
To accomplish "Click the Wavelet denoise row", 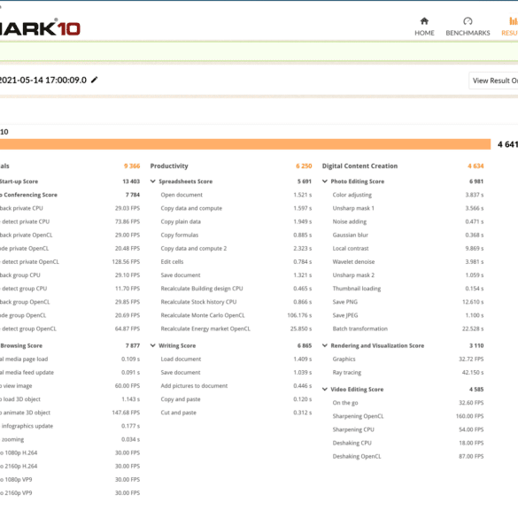I will click(x=408, y=261).
